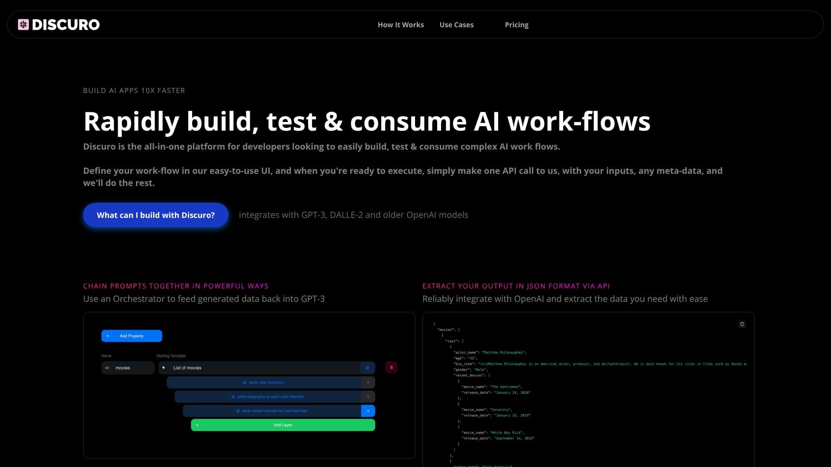Click the code brackets icon beside movies

107,368
